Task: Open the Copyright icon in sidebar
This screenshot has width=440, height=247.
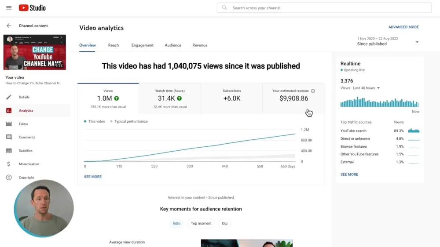Action: point(9,178)
